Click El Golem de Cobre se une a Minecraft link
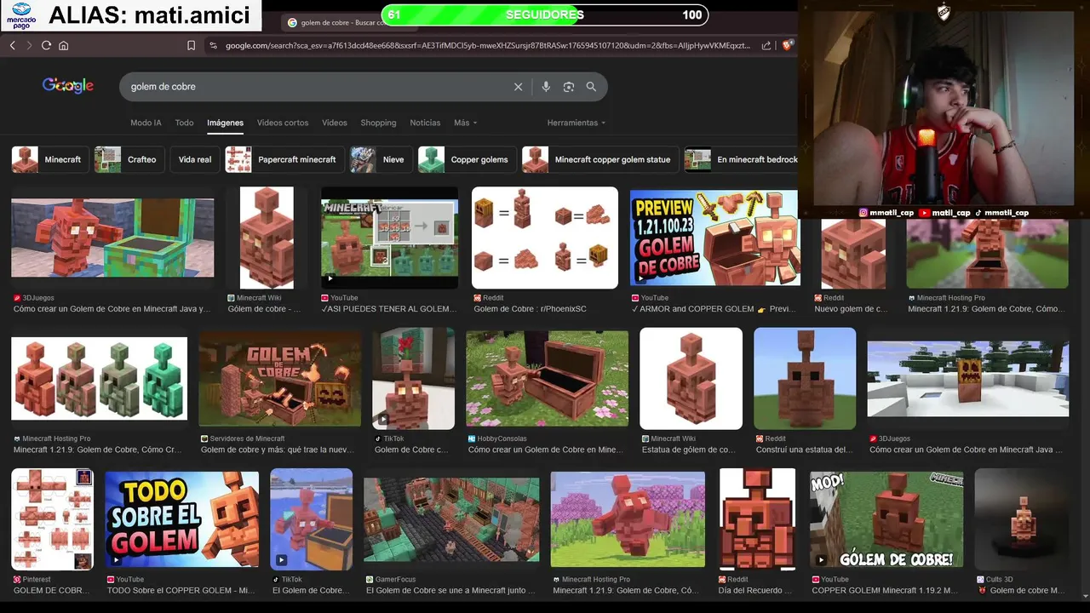 pyautogui.click(x=450, y=590)
